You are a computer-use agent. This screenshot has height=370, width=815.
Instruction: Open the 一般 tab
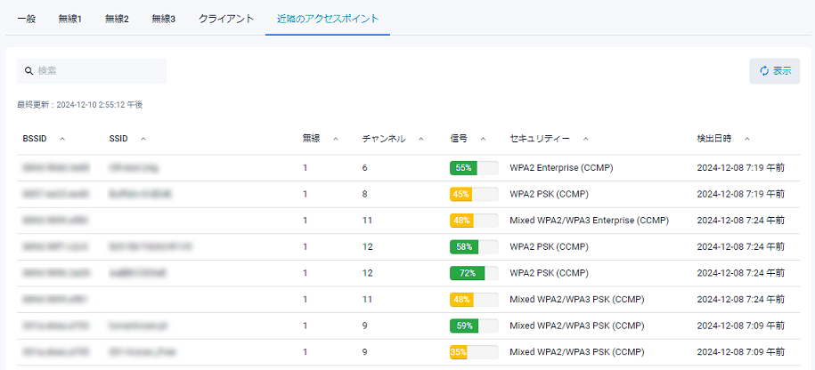[x=27, y=19]
